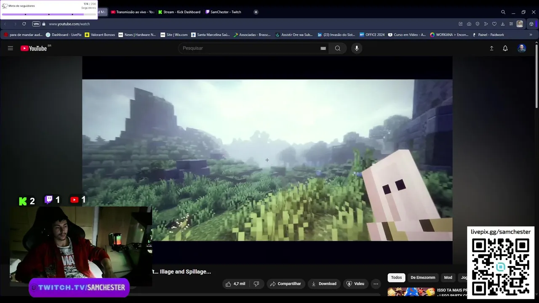Click the Valeu thanks button

[355, 284]
